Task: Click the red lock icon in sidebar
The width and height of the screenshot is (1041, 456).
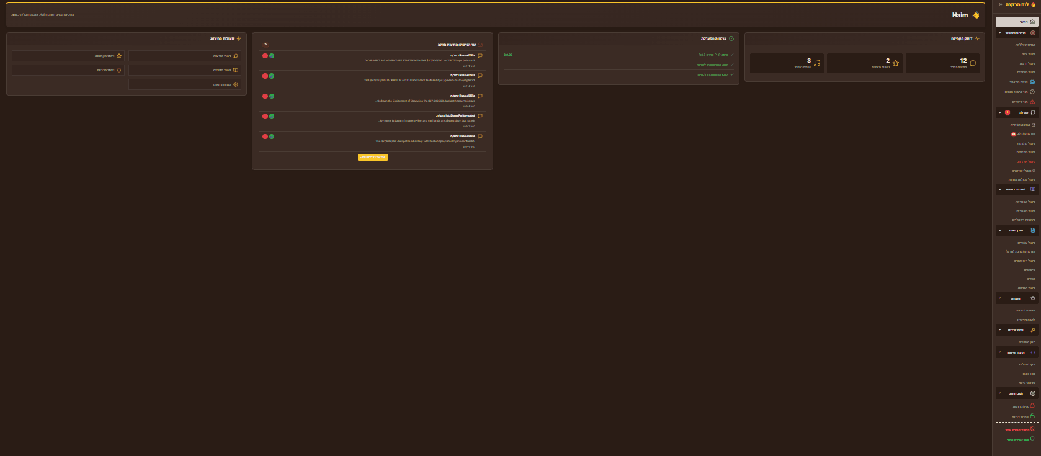Action: 1032,406
